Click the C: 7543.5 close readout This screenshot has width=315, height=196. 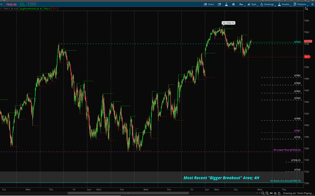[5, 9]
